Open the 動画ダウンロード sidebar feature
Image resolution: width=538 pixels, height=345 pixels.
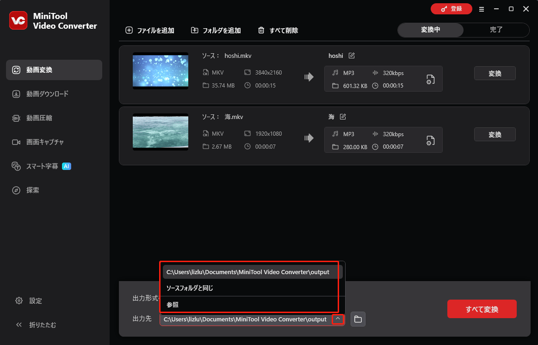pos(48,94)
